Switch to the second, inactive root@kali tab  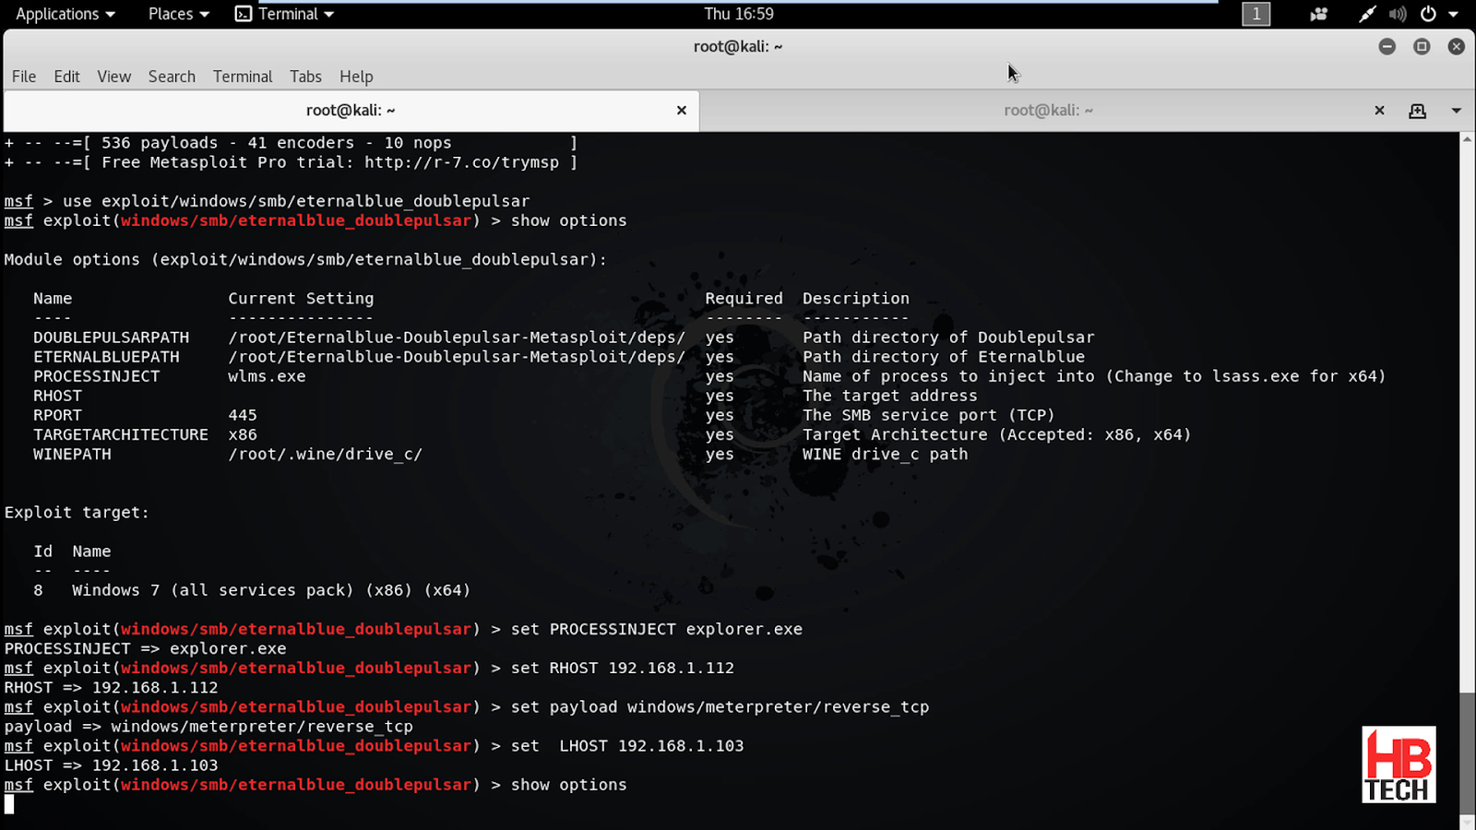1048,111
